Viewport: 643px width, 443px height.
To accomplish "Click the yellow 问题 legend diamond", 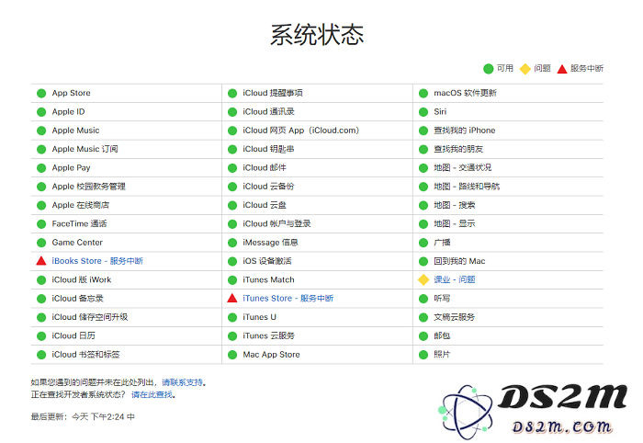I will tap(525, 69).
